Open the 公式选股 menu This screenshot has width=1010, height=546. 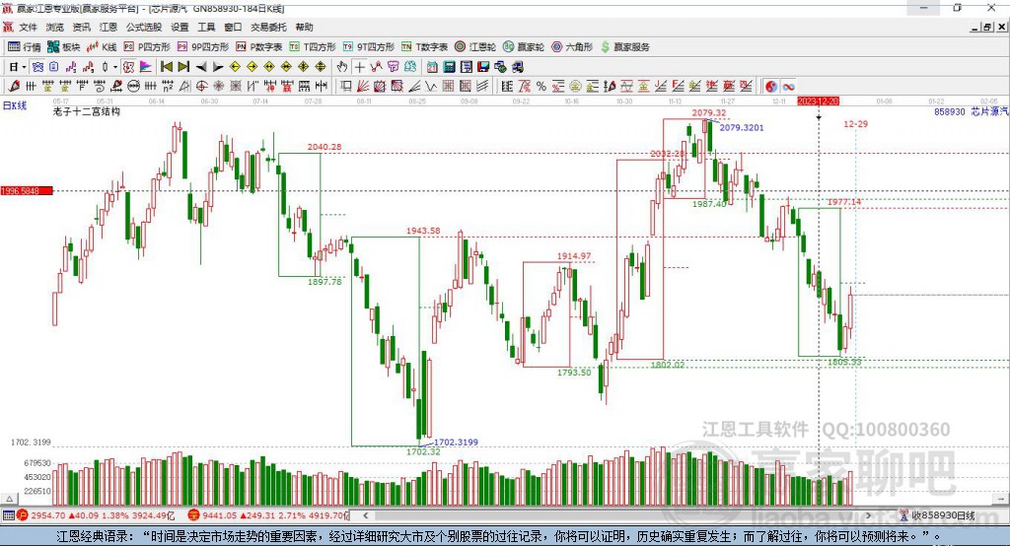144,27
